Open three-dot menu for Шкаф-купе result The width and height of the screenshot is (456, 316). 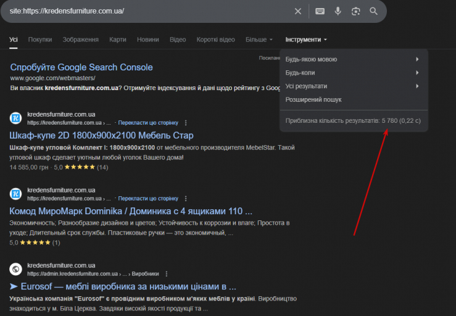(x=186, y=123)
